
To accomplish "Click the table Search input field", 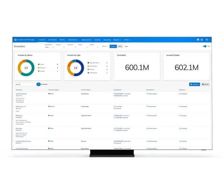I will coord(25,84).
